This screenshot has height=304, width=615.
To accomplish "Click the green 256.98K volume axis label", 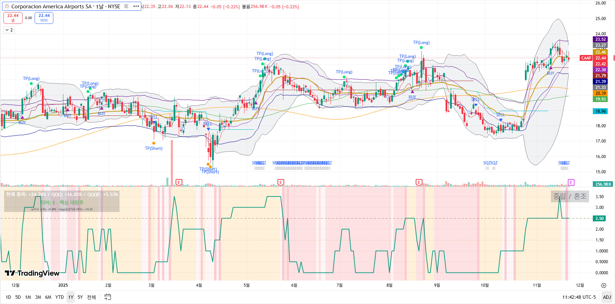I will (x=603, y=184).
